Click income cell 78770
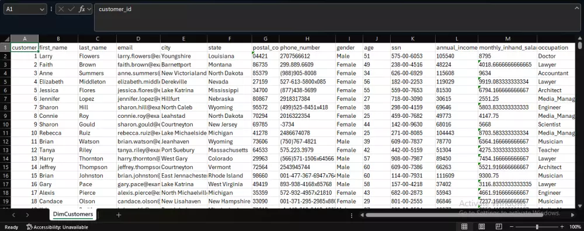Screen dimensions: 584x231 [x=457, y=142]
